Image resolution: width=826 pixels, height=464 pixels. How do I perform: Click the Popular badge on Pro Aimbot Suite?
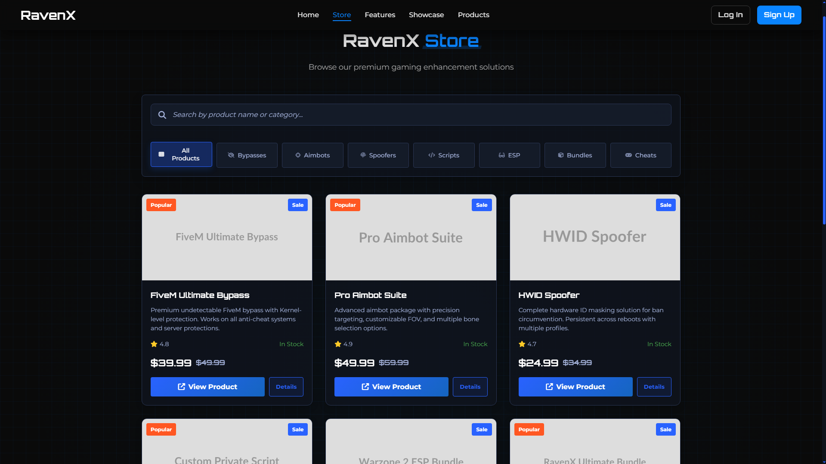345,205
